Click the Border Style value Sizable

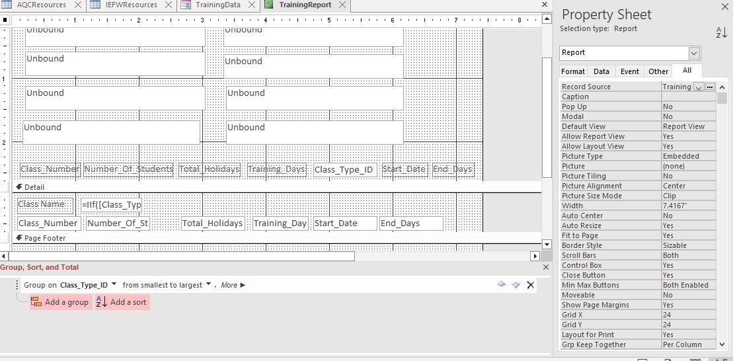688,245
